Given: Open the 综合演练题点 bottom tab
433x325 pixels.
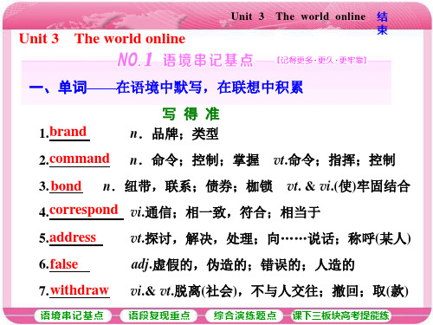Looking at the screenshot, I should point(245,315).
